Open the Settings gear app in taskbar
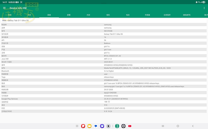This screenshot has height=129, width=208. 124,126
